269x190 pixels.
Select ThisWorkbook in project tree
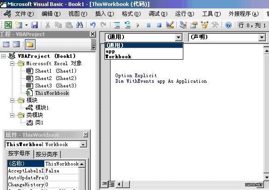[52, 93]
